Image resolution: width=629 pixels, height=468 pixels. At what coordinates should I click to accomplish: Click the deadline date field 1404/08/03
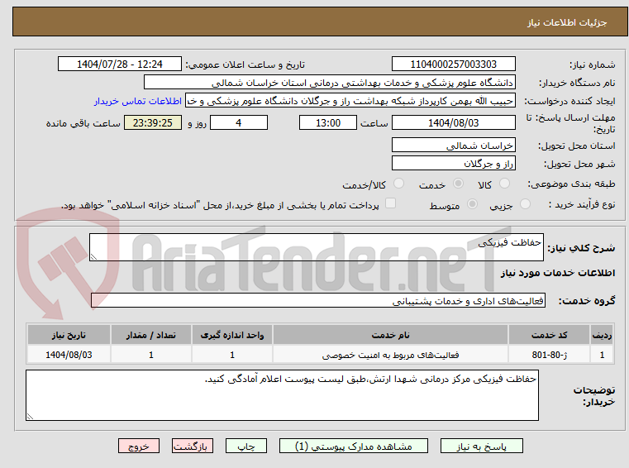[453, 123]
